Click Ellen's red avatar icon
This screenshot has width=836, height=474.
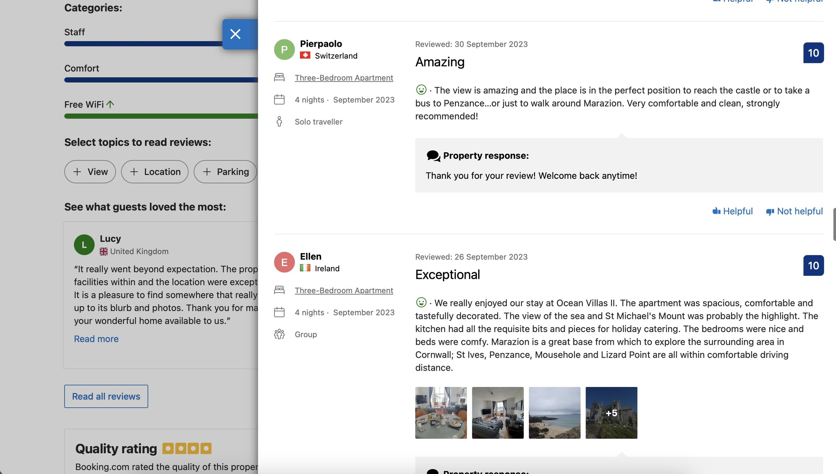pyautogui.click(x=284, y=262)
